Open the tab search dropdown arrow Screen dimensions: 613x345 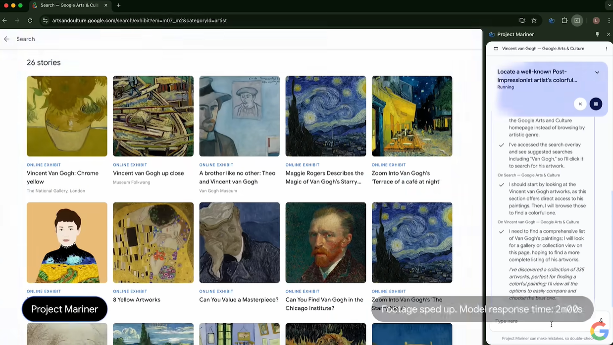tap(609, 5)
